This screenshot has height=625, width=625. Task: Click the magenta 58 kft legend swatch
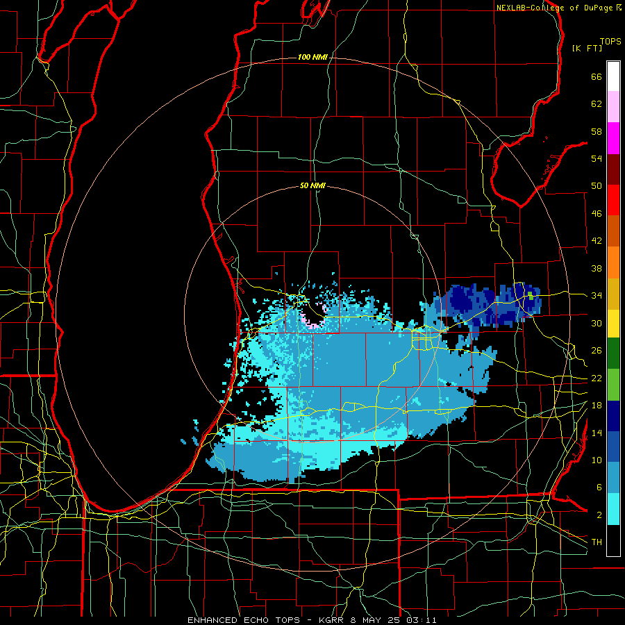pos(613,138)
